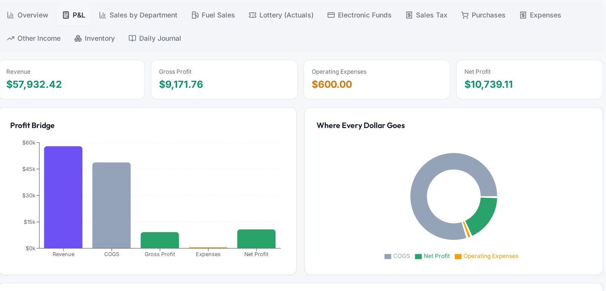The image size is (606, 291).
Task: Click the "Expenses" x-axis label under the chart
Action: [208, 254]
